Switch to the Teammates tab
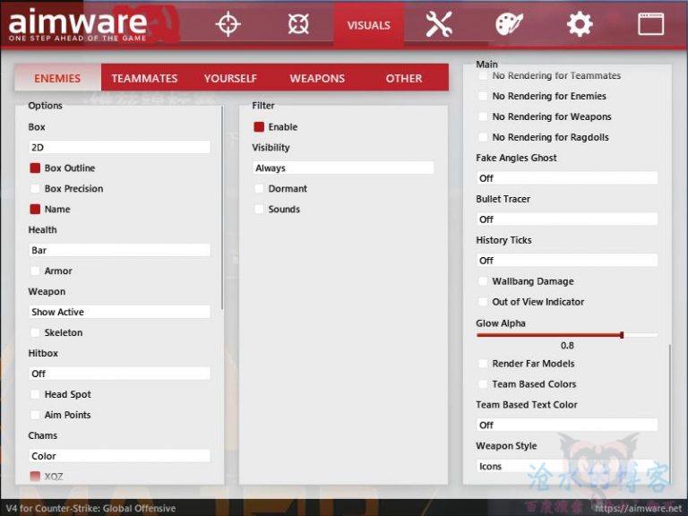This screenshot has height=516, width=688. [144, 78]
